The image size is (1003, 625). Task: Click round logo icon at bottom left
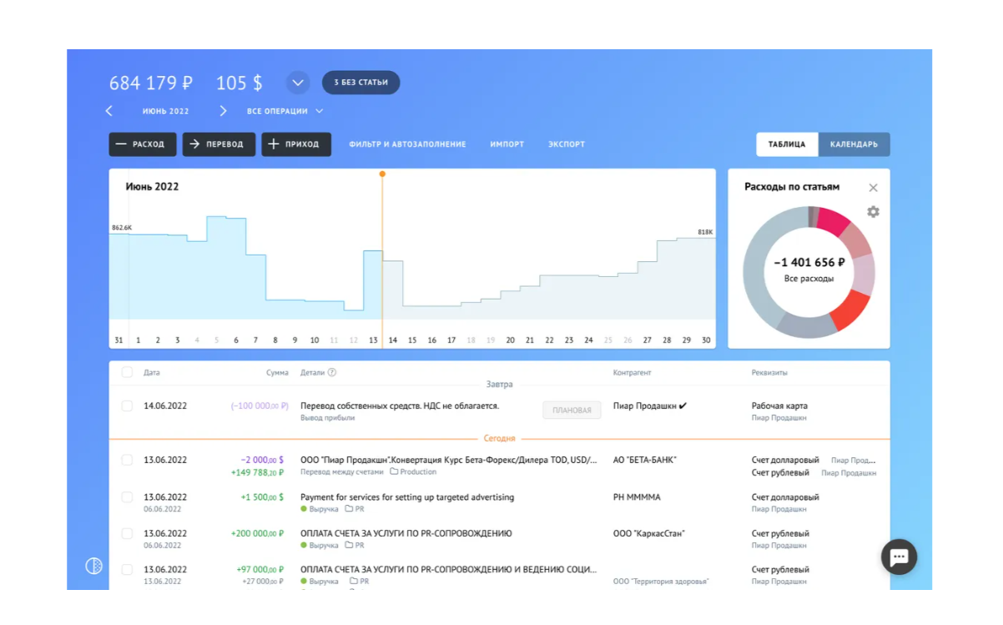coord(93,566)
